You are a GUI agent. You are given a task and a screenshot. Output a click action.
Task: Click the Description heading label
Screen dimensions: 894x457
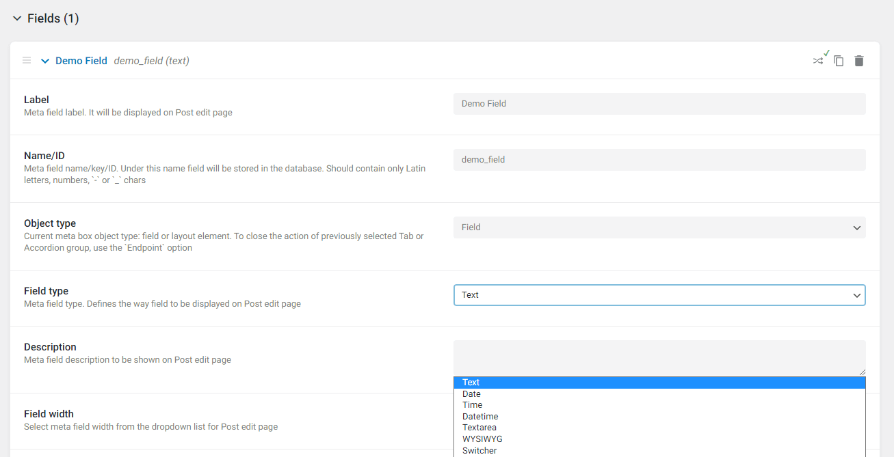(50, 347)
